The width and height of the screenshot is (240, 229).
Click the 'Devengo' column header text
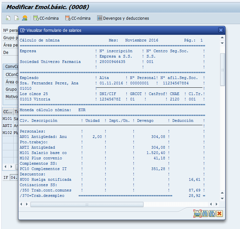point(145,121)
